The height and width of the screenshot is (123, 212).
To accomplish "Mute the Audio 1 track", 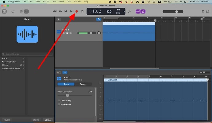I will (x=64, y=33).
